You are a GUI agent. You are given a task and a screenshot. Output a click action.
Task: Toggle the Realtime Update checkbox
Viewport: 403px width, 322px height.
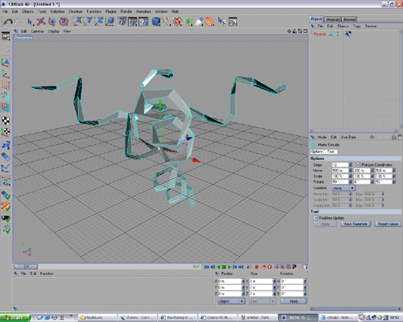click(x=316, y=218)
